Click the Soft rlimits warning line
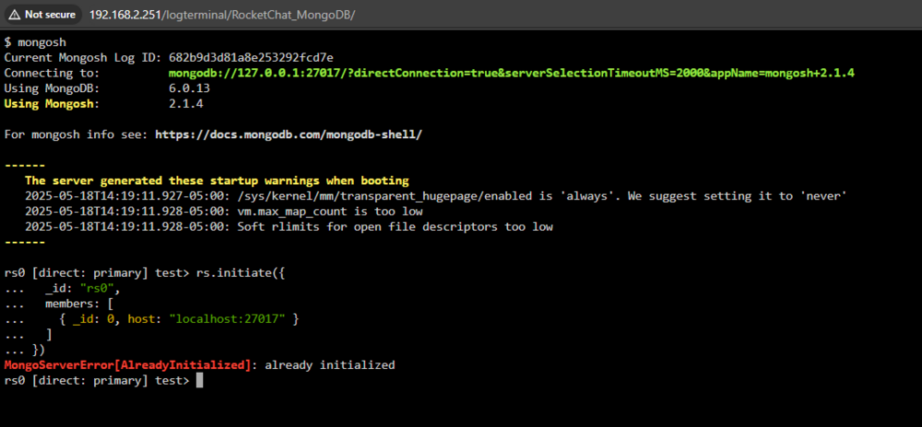 (289, 226)
